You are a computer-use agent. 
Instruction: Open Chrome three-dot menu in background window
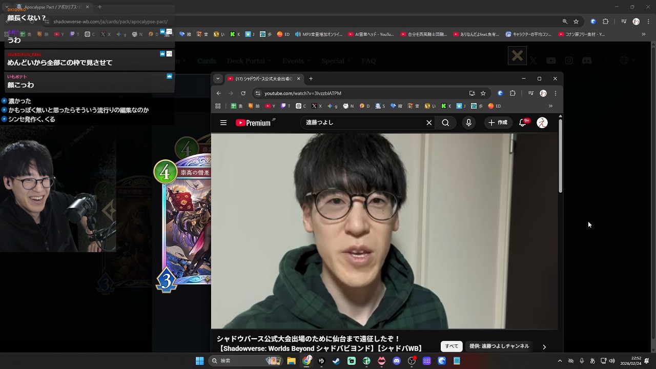tap(648, 22)
